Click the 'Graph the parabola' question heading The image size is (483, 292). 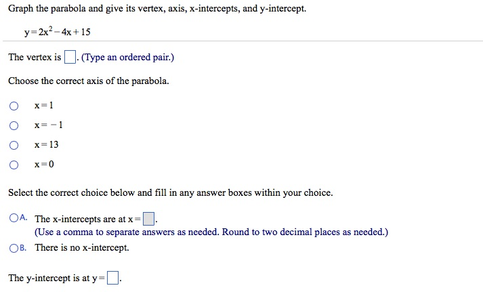[156, 9]
